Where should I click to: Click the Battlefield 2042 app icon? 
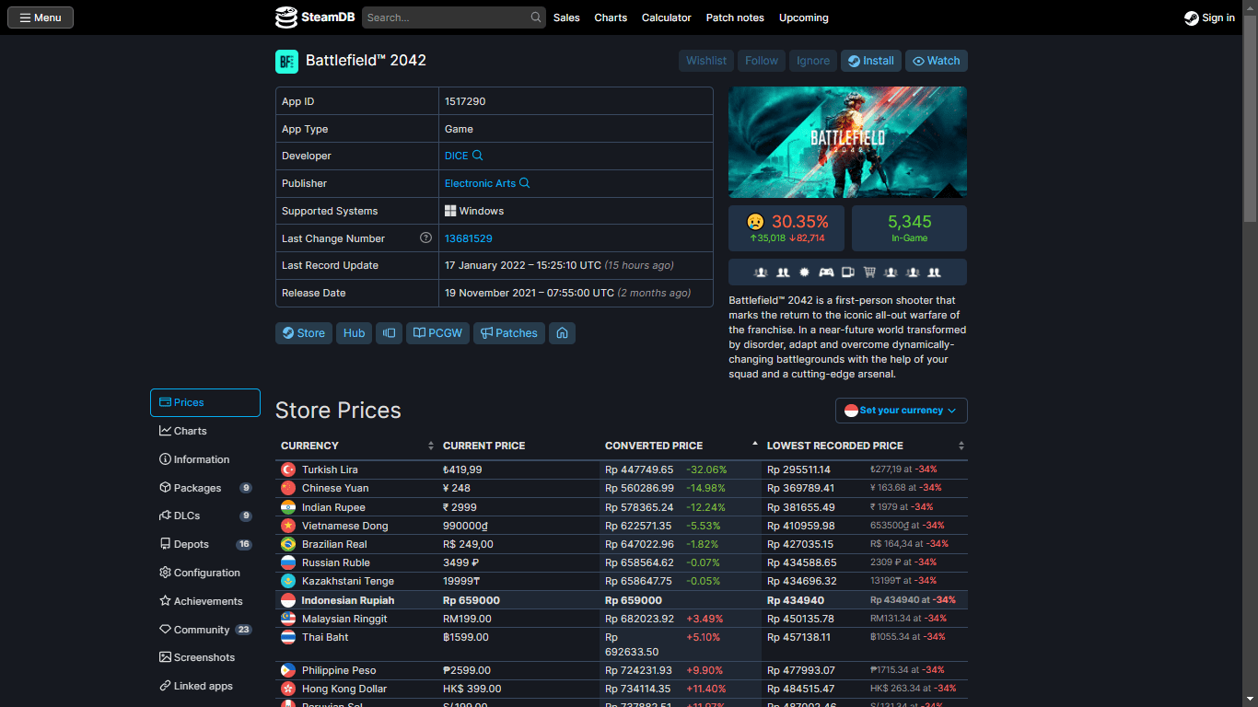tap(286, 61)
